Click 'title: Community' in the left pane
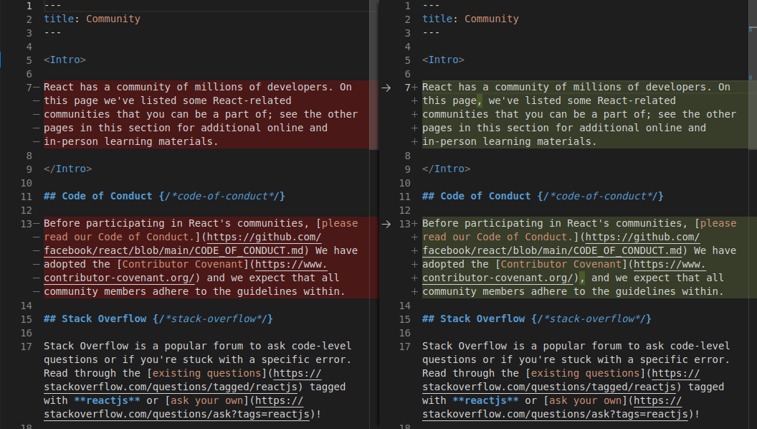The width and height of the screenshot is (757, 429). (92, 19)
